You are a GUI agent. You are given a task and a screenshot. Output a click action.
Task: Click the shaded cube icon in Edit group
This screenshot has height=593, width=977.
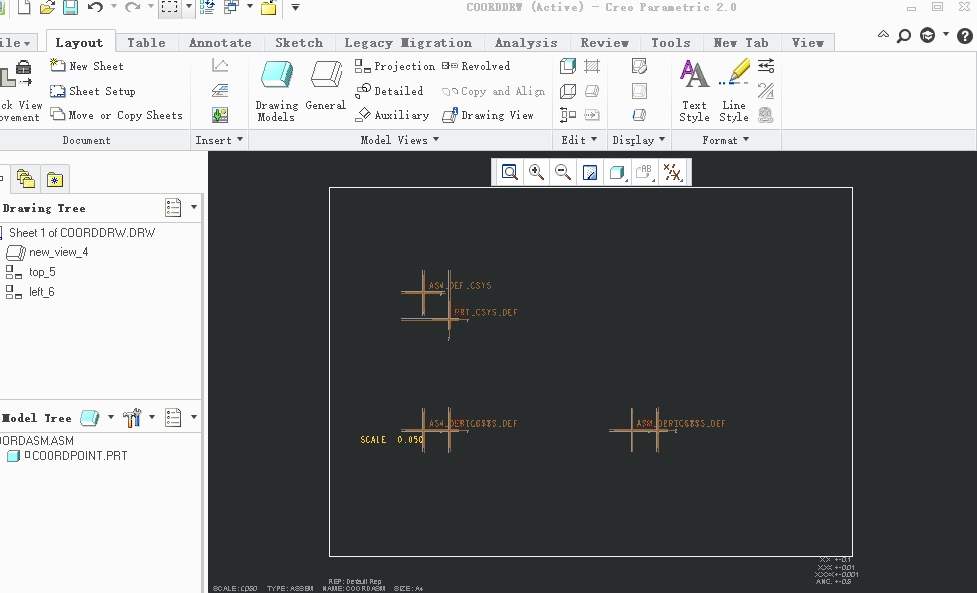click(x=567, y=66)
